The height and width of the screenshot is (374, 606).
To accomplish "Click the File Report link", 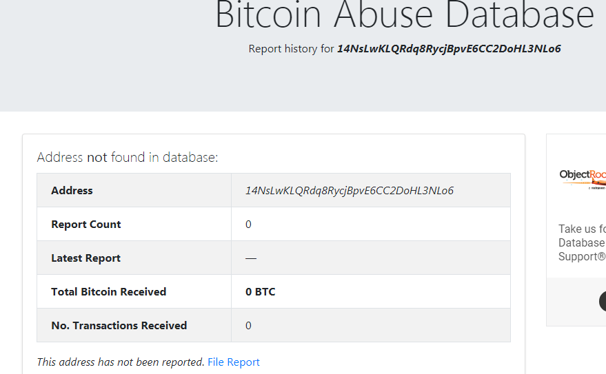I will pos(233,362).
